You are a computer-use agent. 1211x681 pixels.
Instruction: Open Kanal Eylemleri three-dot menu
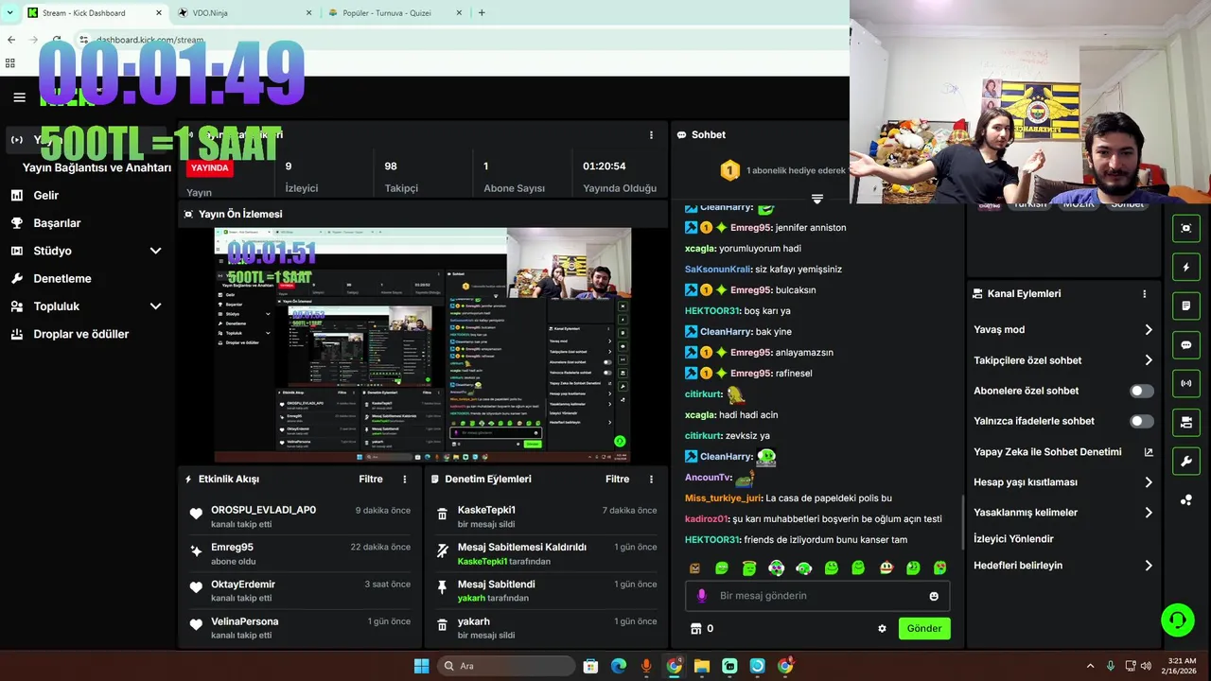[1144, 294]
